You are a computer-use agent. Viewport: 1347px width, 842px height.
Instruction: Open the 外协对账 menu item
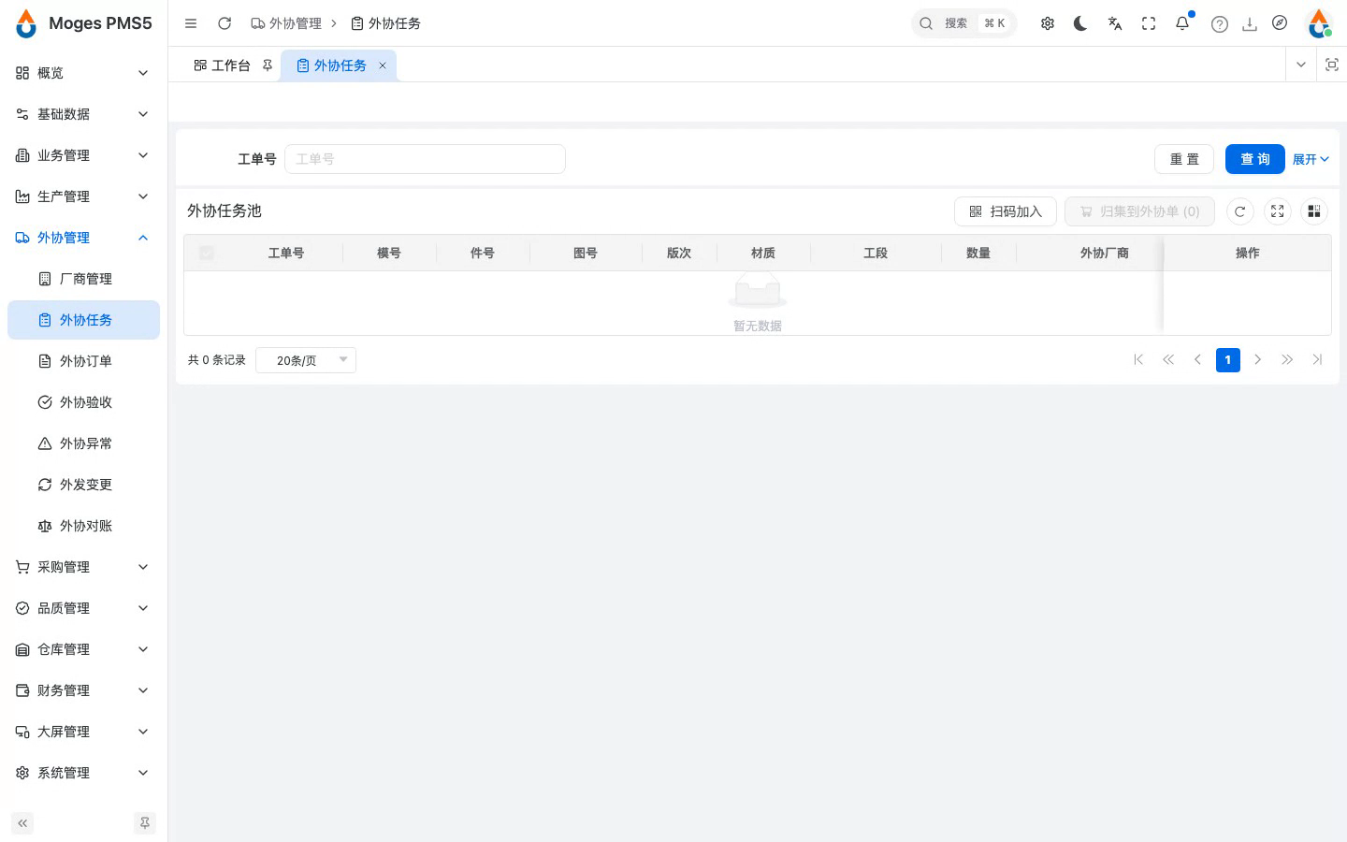click(x=83, y=526)
